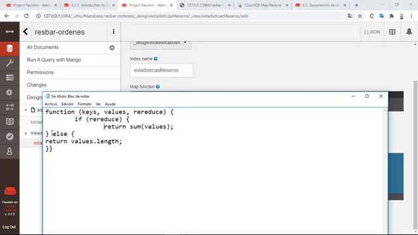Collapse the Views tree arrow
The width and height of the screenshot is (418, 235).
coord(26,133)
